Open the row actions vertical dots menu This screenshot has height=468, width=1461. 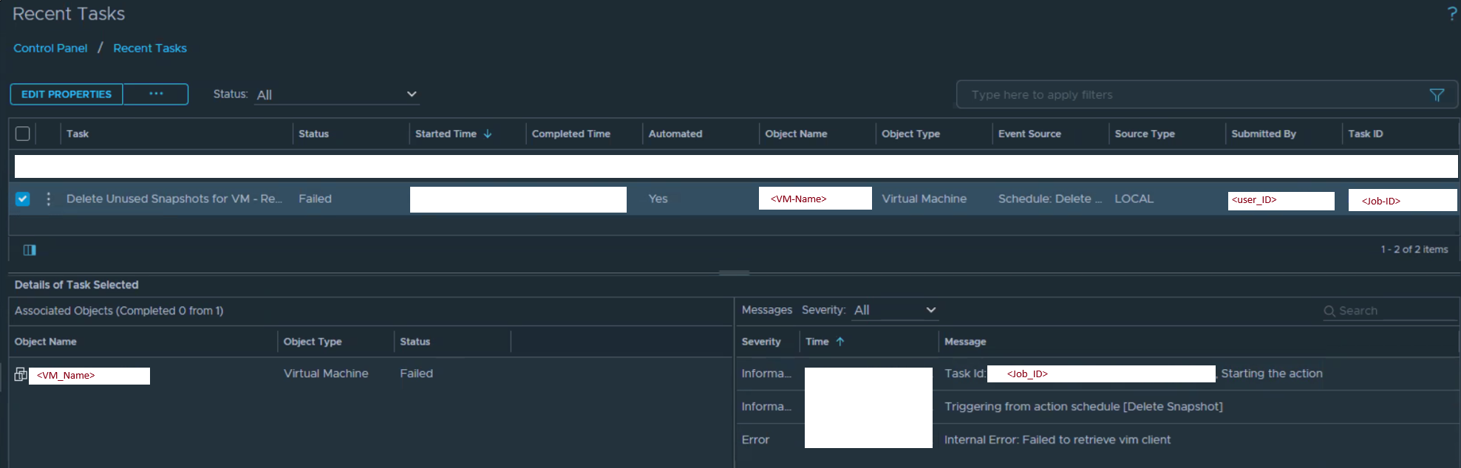point(49,199)
